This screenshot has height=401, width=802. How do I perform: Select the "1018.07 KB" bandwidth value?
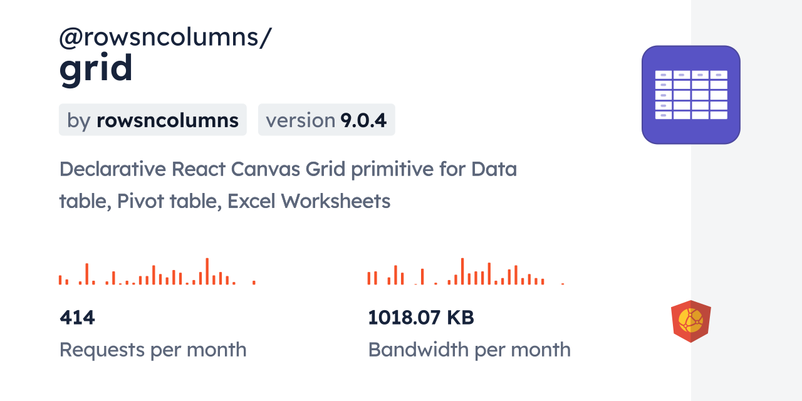pos(421,318)
